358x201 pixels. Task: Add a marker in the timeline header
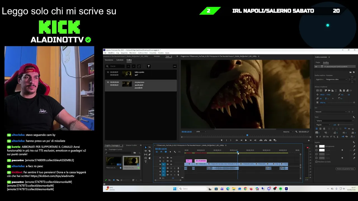tap(170, 152)
